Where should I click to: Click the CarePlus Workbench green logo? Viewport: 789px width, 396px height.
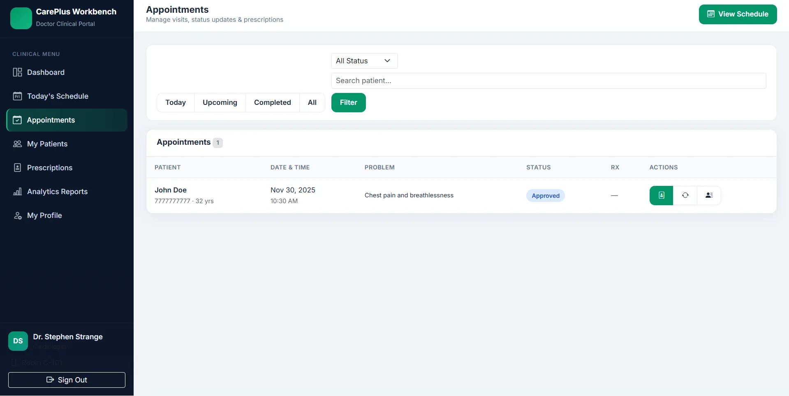click(x=21, y=18)
